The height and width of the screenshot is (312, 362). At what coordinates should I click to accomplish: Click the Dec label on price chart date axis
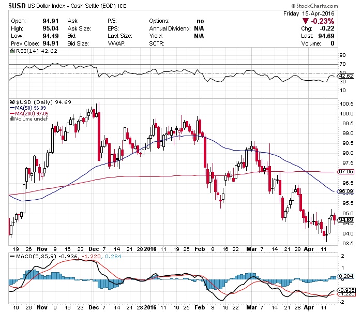click(x=94, y=249)
